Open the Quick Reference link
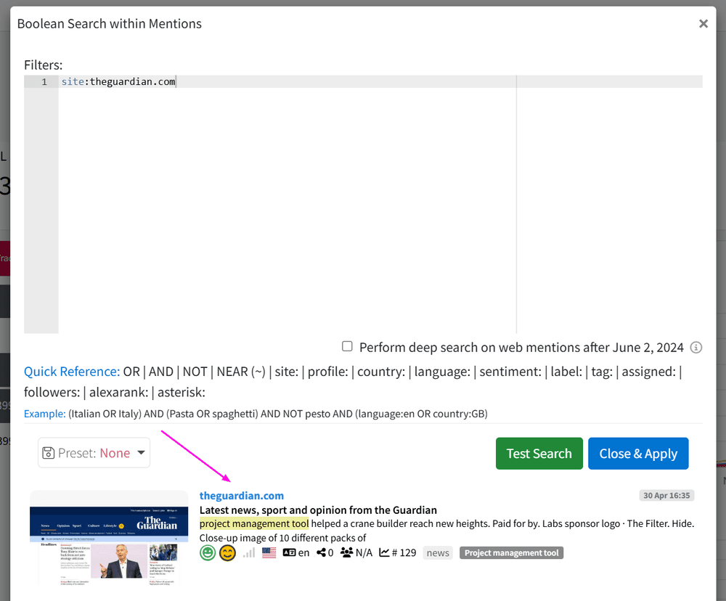The width and height of the screenshot is (726, 601). tap(72, 372)
